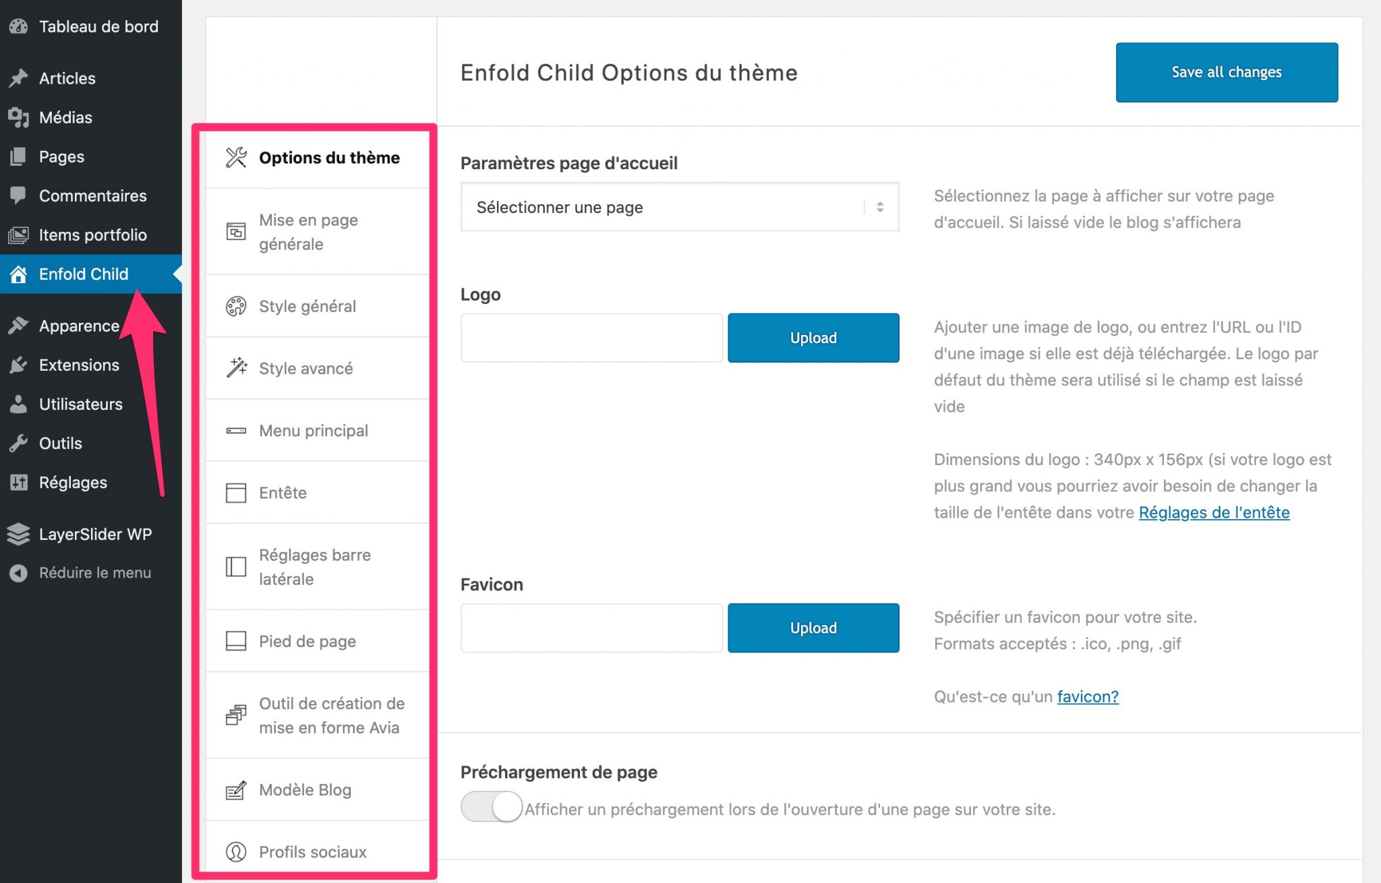Open Enfold Child menu entry
Viewport: 1381px width, 883px height.
(83, 274)
